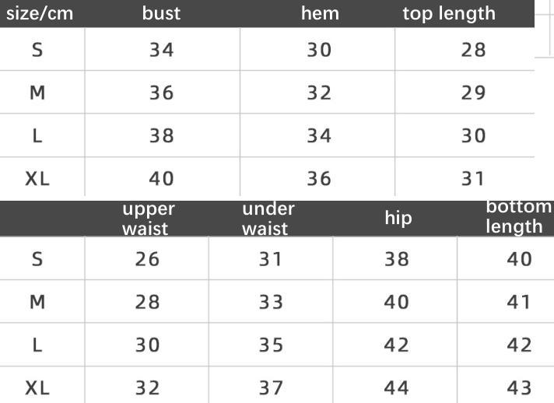Click the top length value 28 for size S
Screen dimensions: 554x403
(474, 51)
